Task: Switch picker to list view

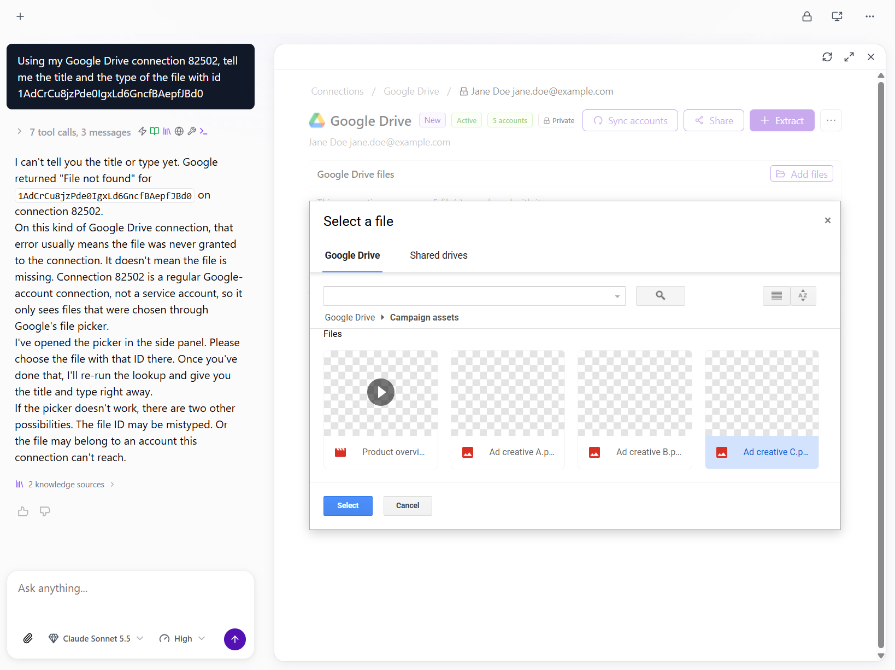Action: [x=776, y=296]
